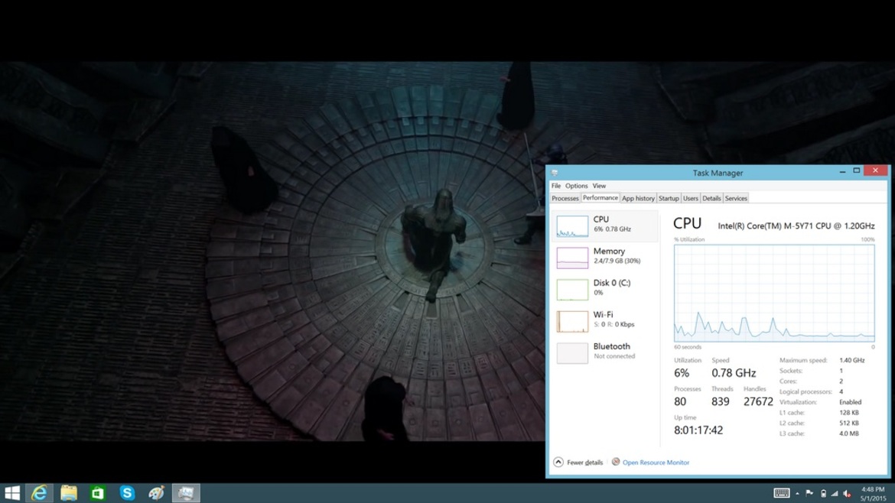Click the up time value 8:01:17:42

pos(698,430)
